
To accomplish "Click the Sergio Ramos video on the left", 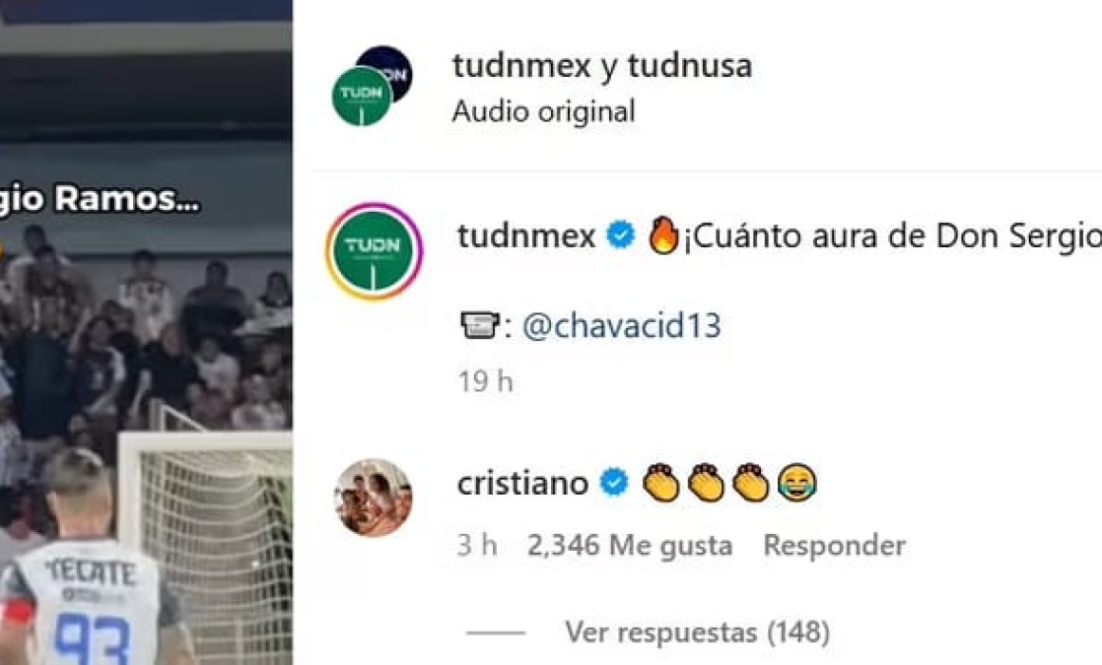I will pyautogui.click(x=146, y=332).
